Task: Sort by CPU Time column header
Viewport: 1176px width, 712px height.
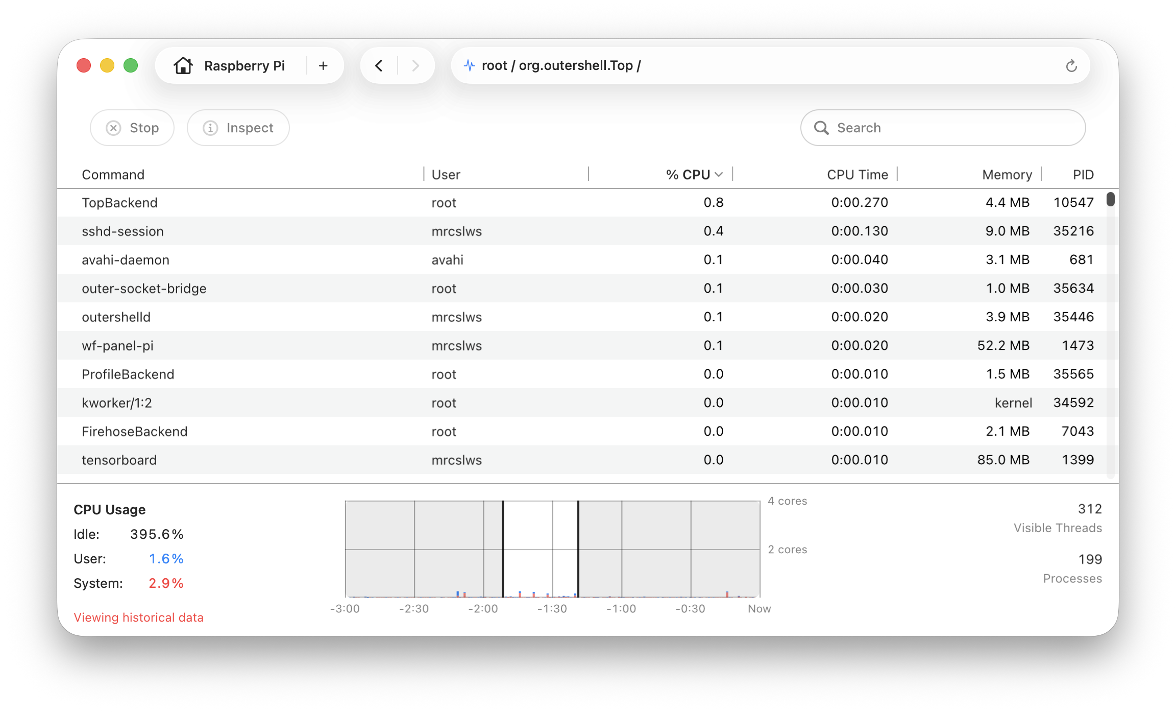Action: click(857, 175)
